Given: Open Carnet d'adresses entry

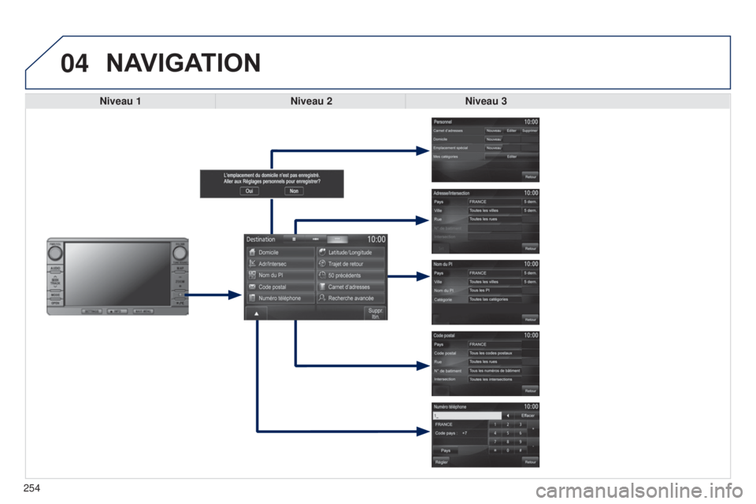Looking at the screenshot, I should tap(350, 287).
